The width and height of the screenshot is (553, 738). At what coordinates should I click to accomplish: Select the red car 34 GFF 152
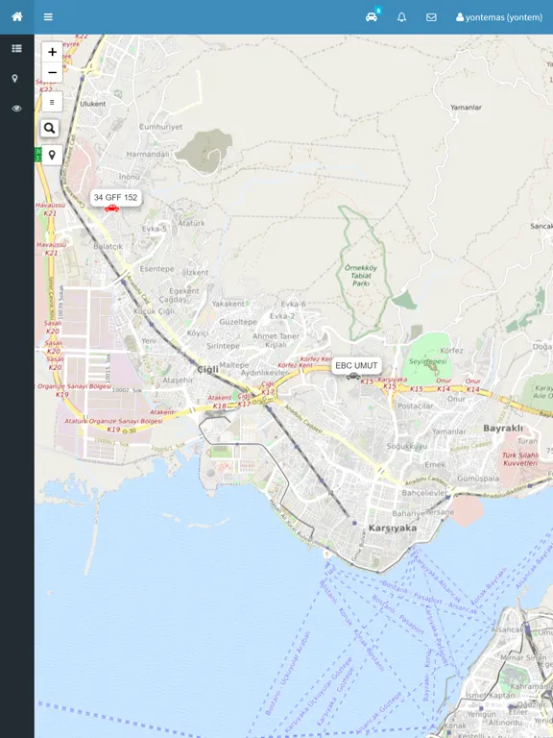[x=112, y=209]
